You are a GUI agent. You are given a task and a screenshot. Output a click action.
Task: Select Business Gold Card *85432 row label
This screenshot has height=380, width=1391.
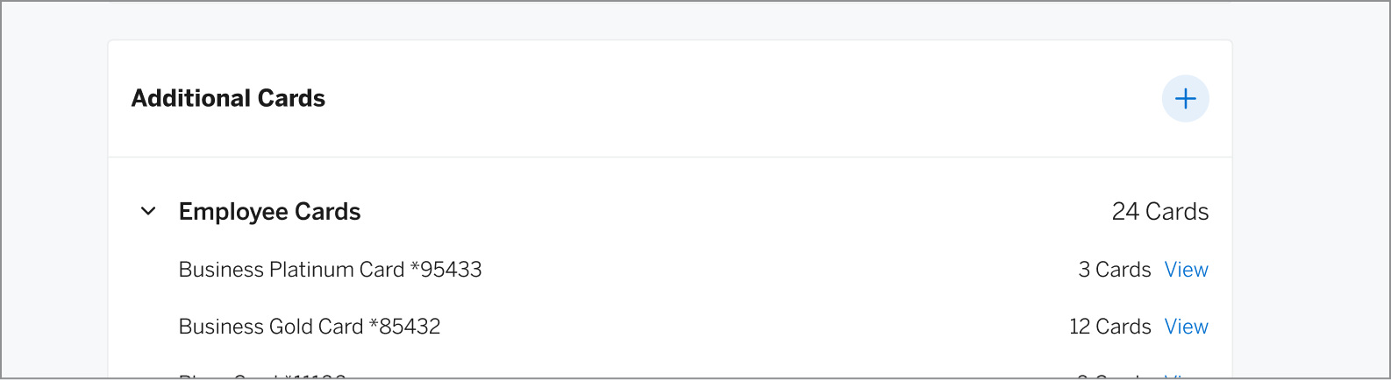[309, 327]
